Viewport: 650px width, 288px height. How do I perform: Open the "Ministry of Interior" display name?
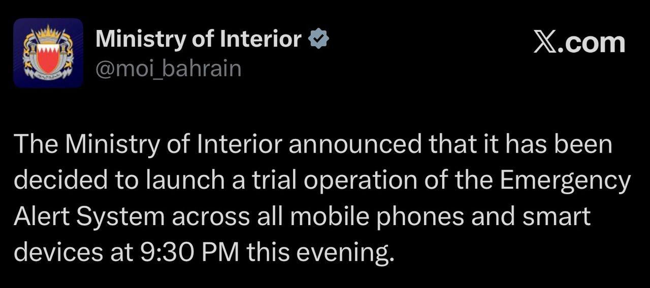click(199, 40)
